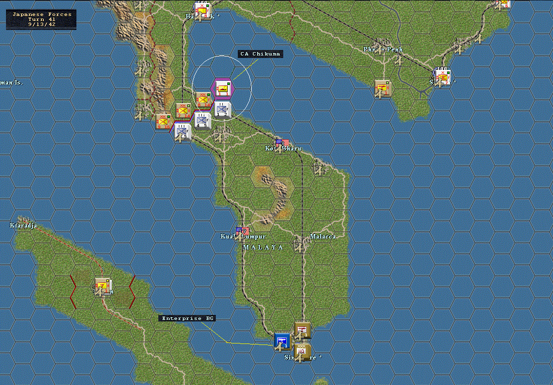Viewport: 553px width, 385px height.
Task: Click the Kuala Lumpur city label
Action: pyautogui.click(x=243, y=236)
